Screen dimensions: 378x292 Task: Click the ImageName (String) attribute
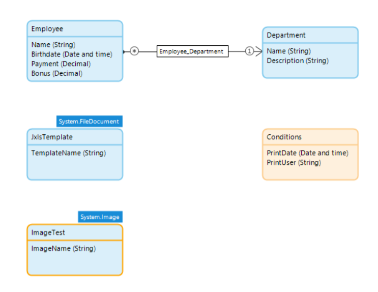coord(64,248)
